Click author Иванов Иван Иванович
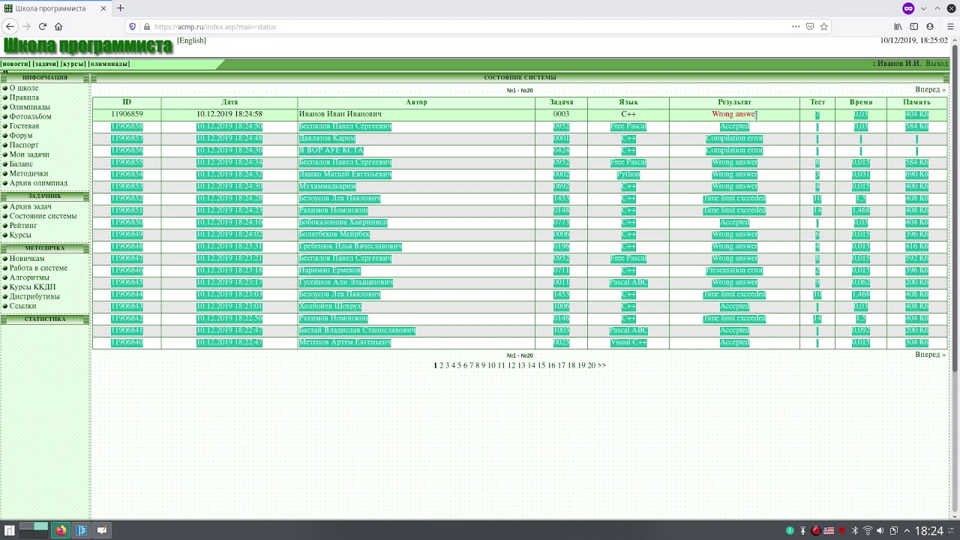 point(340,114)
